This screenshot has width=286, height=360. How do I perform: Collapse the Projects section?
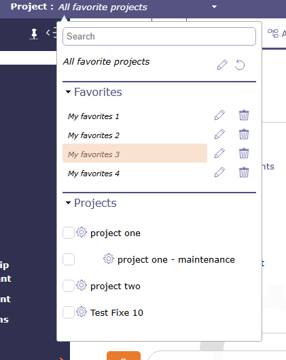[68, 203]
